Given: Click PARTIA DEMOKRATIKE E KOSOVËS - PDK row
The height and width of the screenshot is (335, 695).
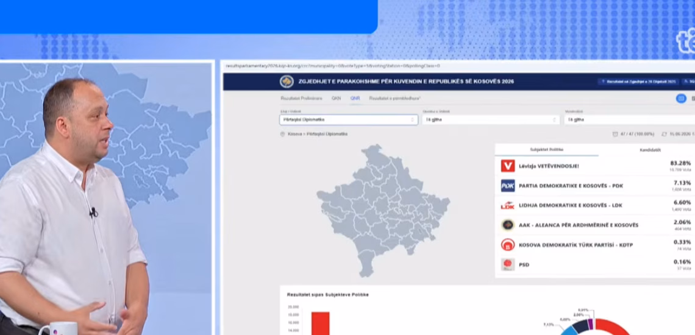Looking at the screenshot, I should (x=595, y=186).
